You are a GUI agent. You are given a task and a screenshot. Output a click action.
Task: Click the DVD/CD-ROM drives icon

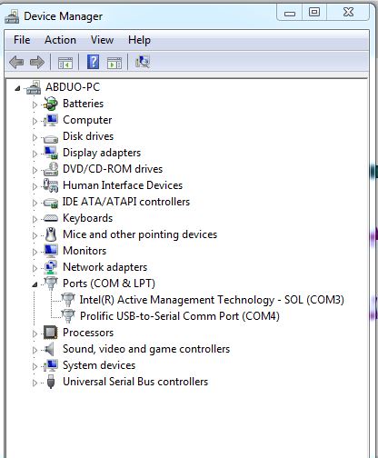click(51, 169)
